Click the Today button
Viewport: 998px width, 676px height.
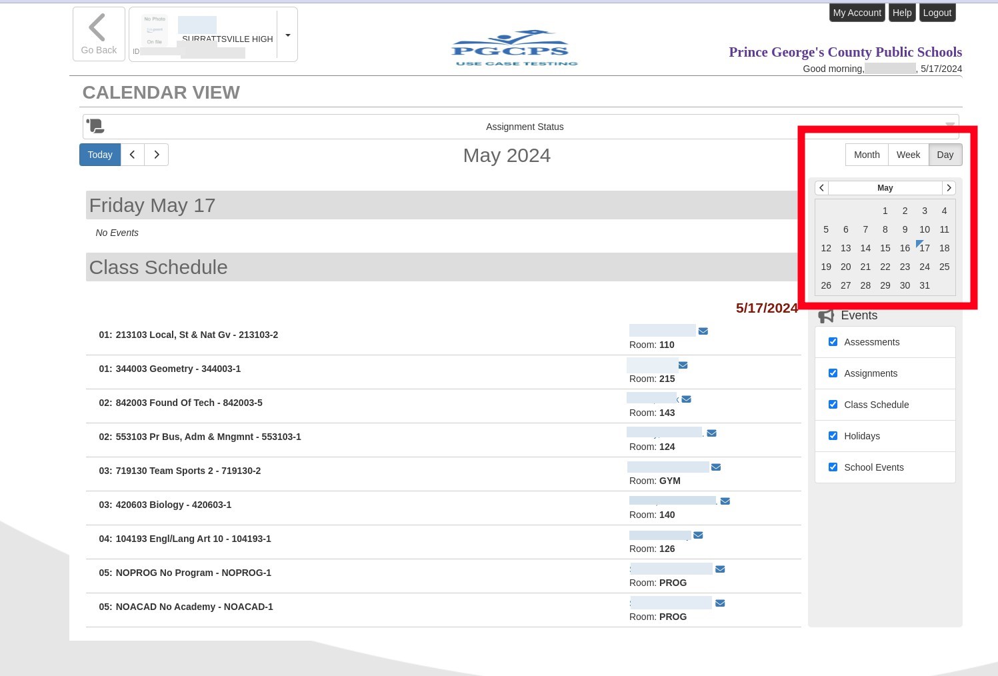point(100,155)
